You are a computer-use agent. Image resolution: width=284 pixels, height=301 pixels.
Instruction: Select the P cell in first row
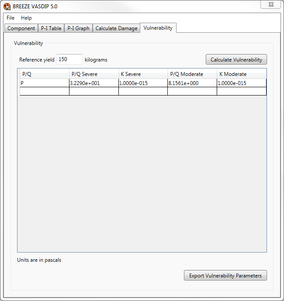click(x=44, y=83)
